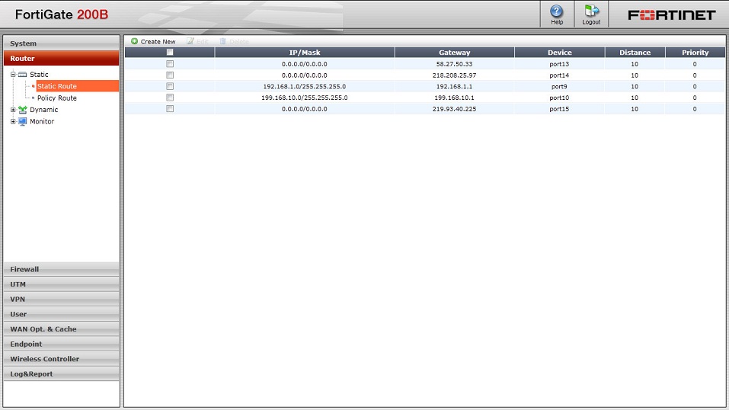Click the Static tree label

(x=39, y=75)
